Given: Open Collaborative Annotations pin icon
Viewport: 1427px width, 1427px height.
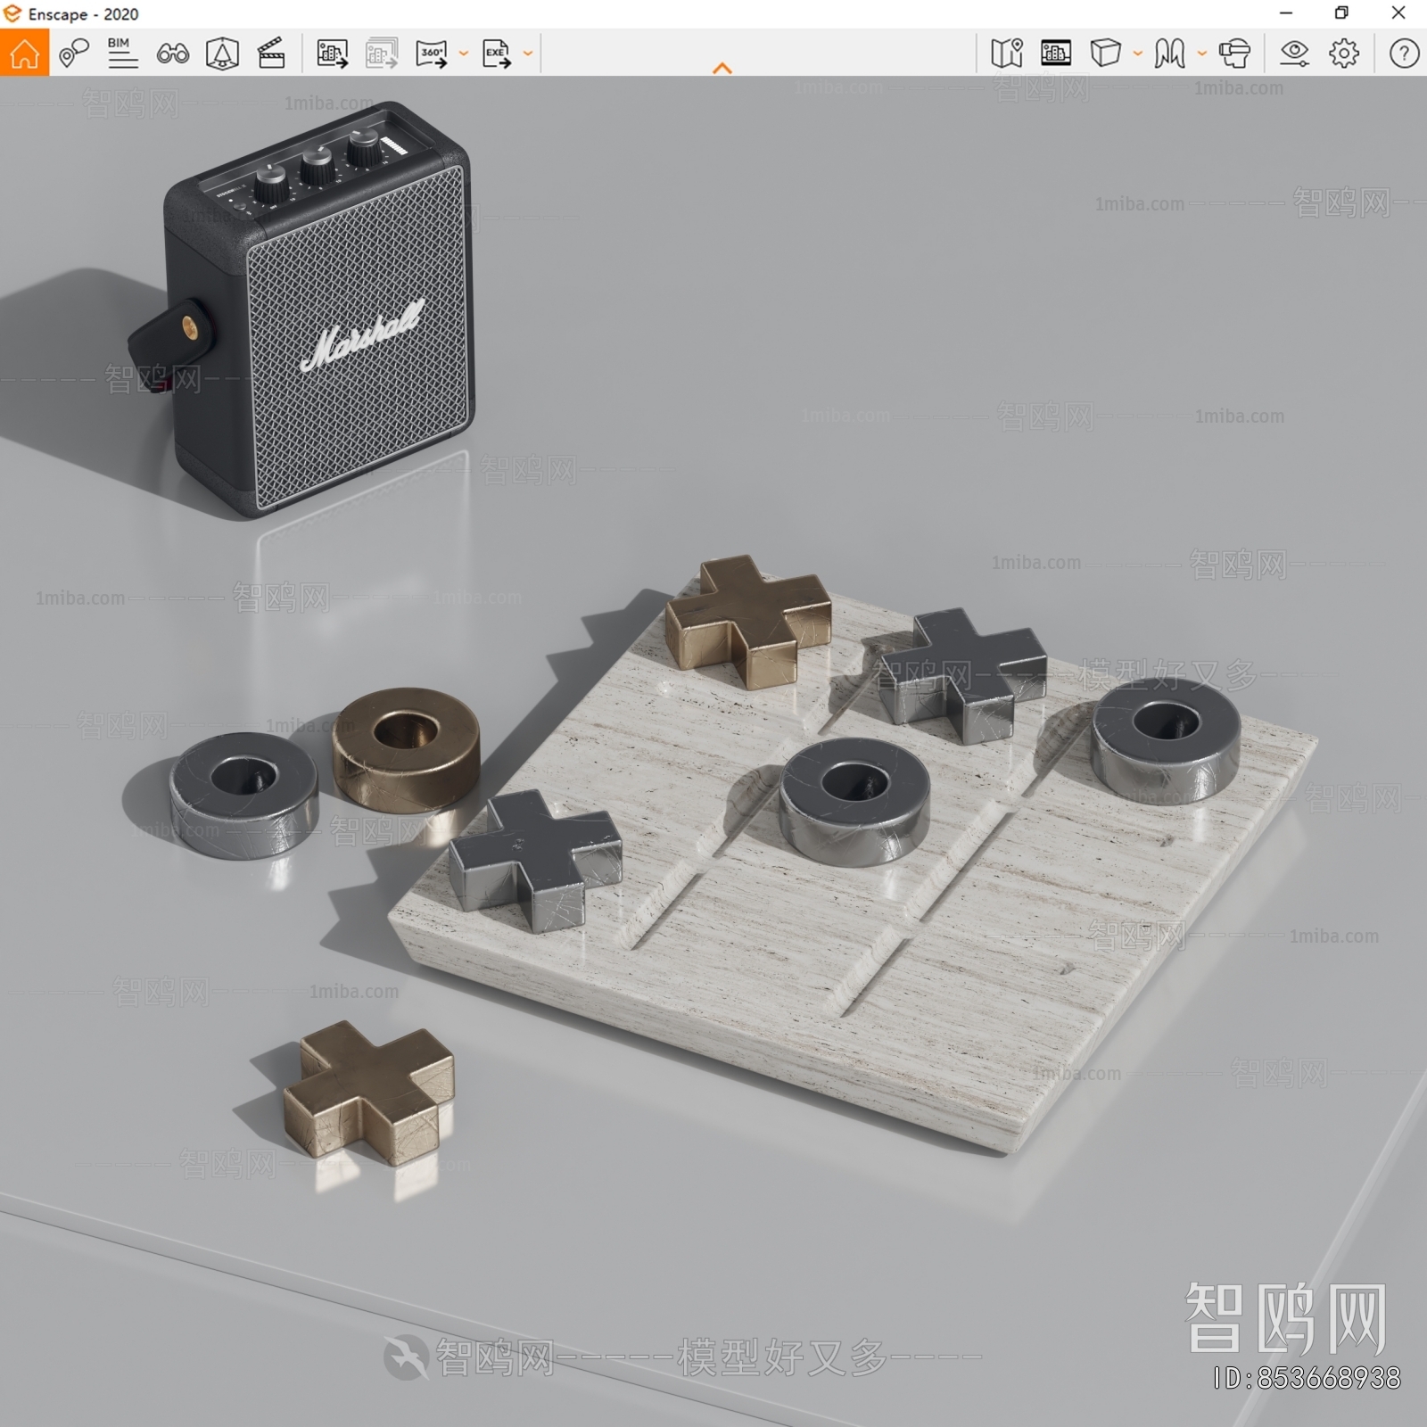Looking at the screenshot, I should 73,54.
